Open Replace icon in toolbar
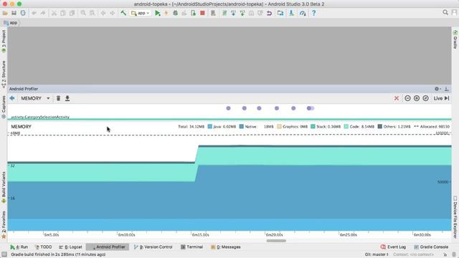Viewport: 459px width, 258px height. point(93,13)
